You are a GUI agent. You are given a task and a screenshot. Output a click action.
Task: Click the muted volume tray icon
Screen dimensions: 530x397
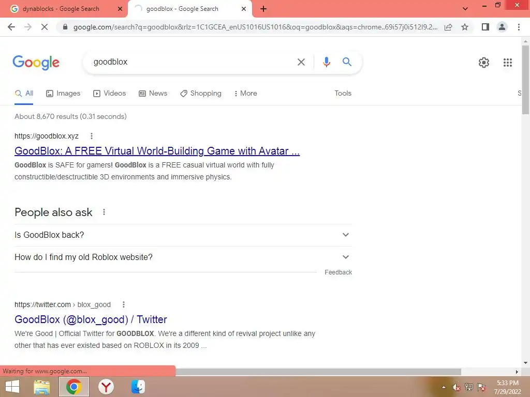(457, 387)
